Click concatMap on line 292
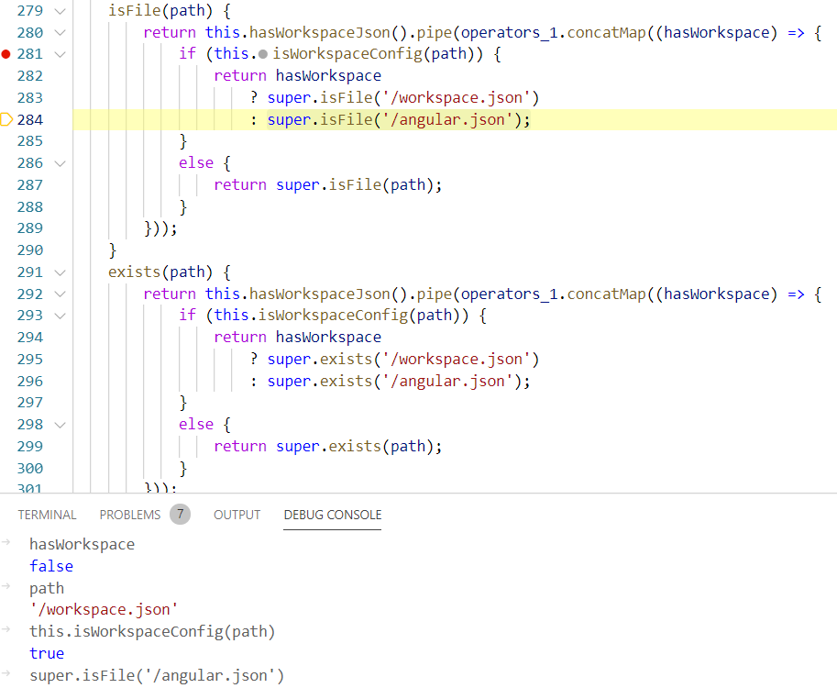837x688 pixels. coord(606,294)
